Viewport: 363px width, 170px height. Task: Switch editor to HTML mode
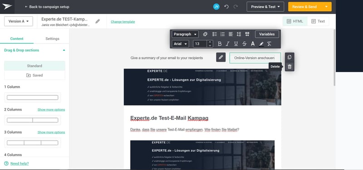click(295, 21)
